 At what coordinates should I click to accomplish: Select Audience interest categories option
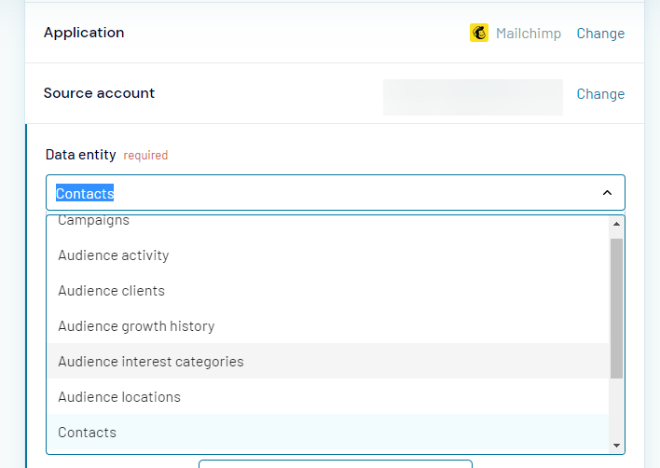(151, 362)
